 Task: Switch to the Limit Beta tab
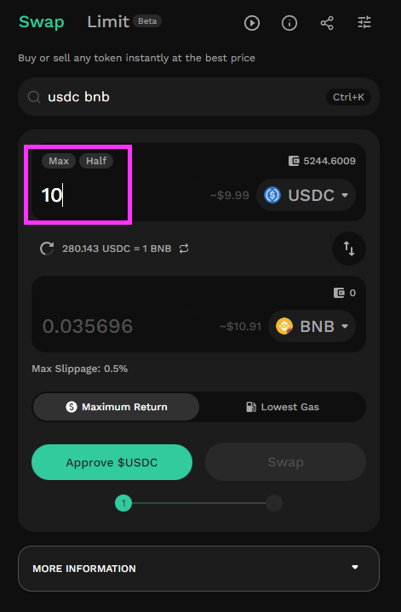[x=124, y=22]
